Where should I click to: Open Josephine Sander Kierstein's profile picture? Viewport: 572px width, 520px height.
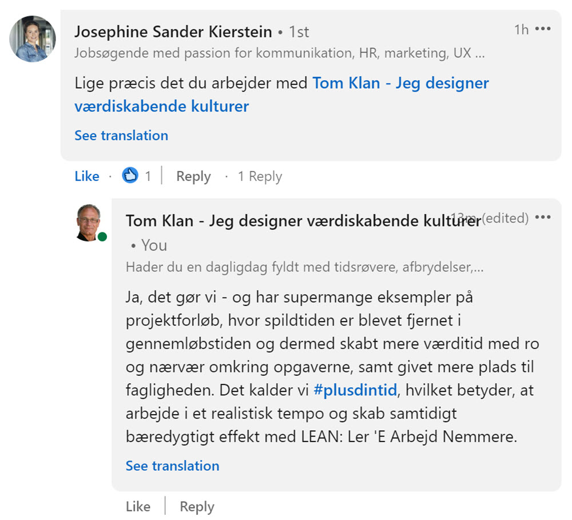click(32, 39)
